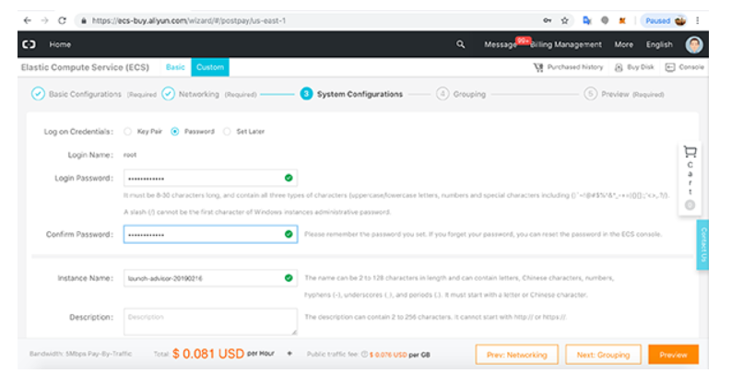Expand price details arrow icon

click(x=289, y=354)
